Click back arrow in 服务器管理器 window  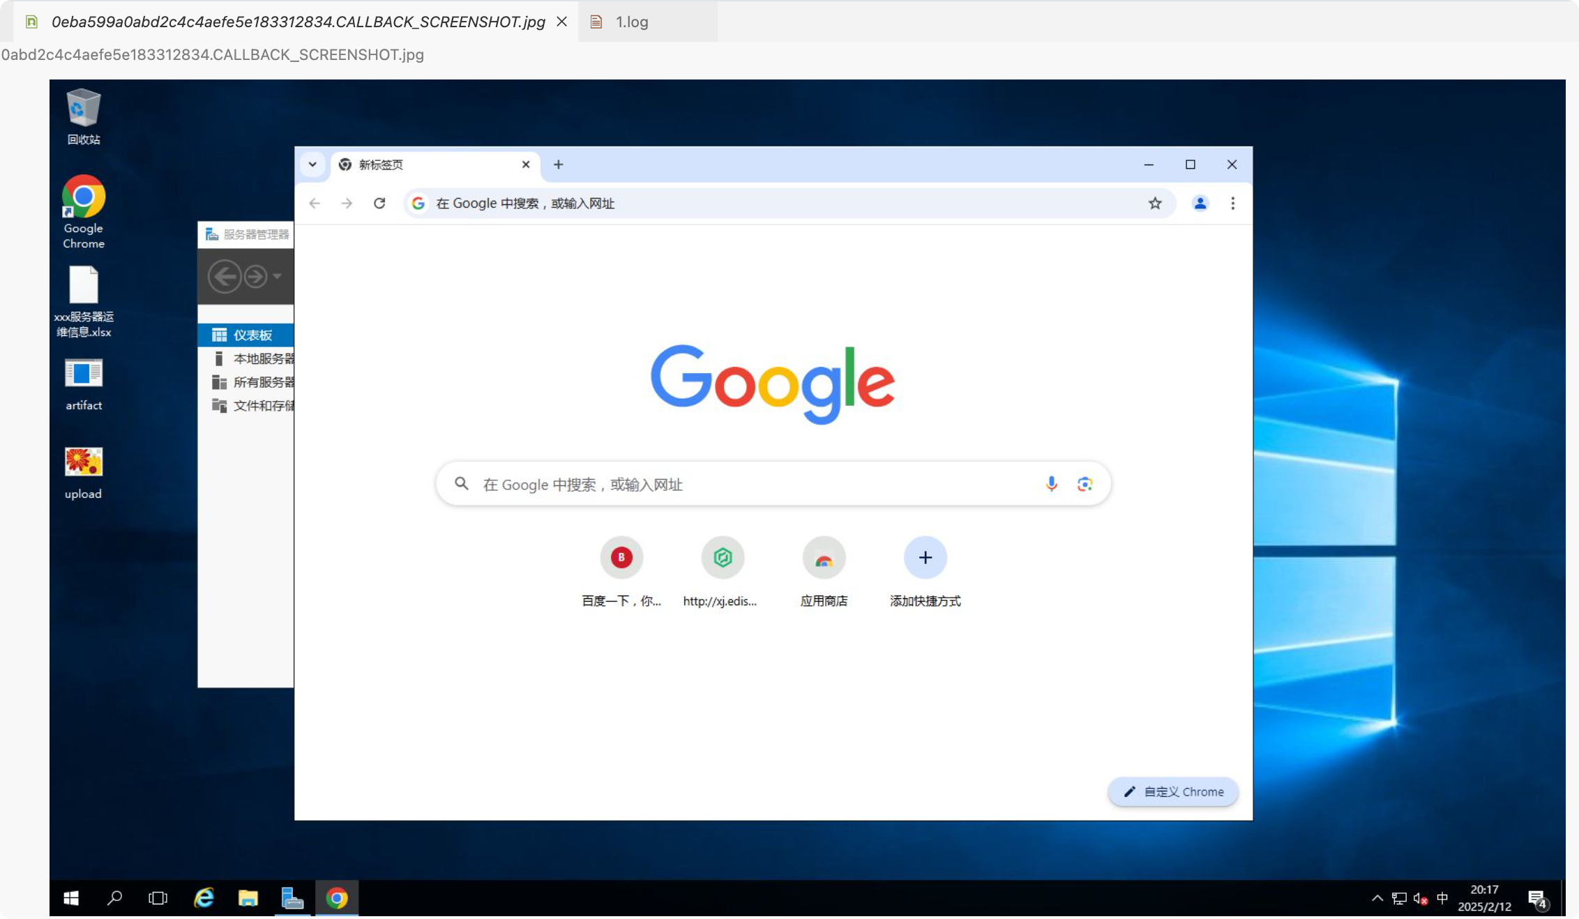[x=225, y=276]
